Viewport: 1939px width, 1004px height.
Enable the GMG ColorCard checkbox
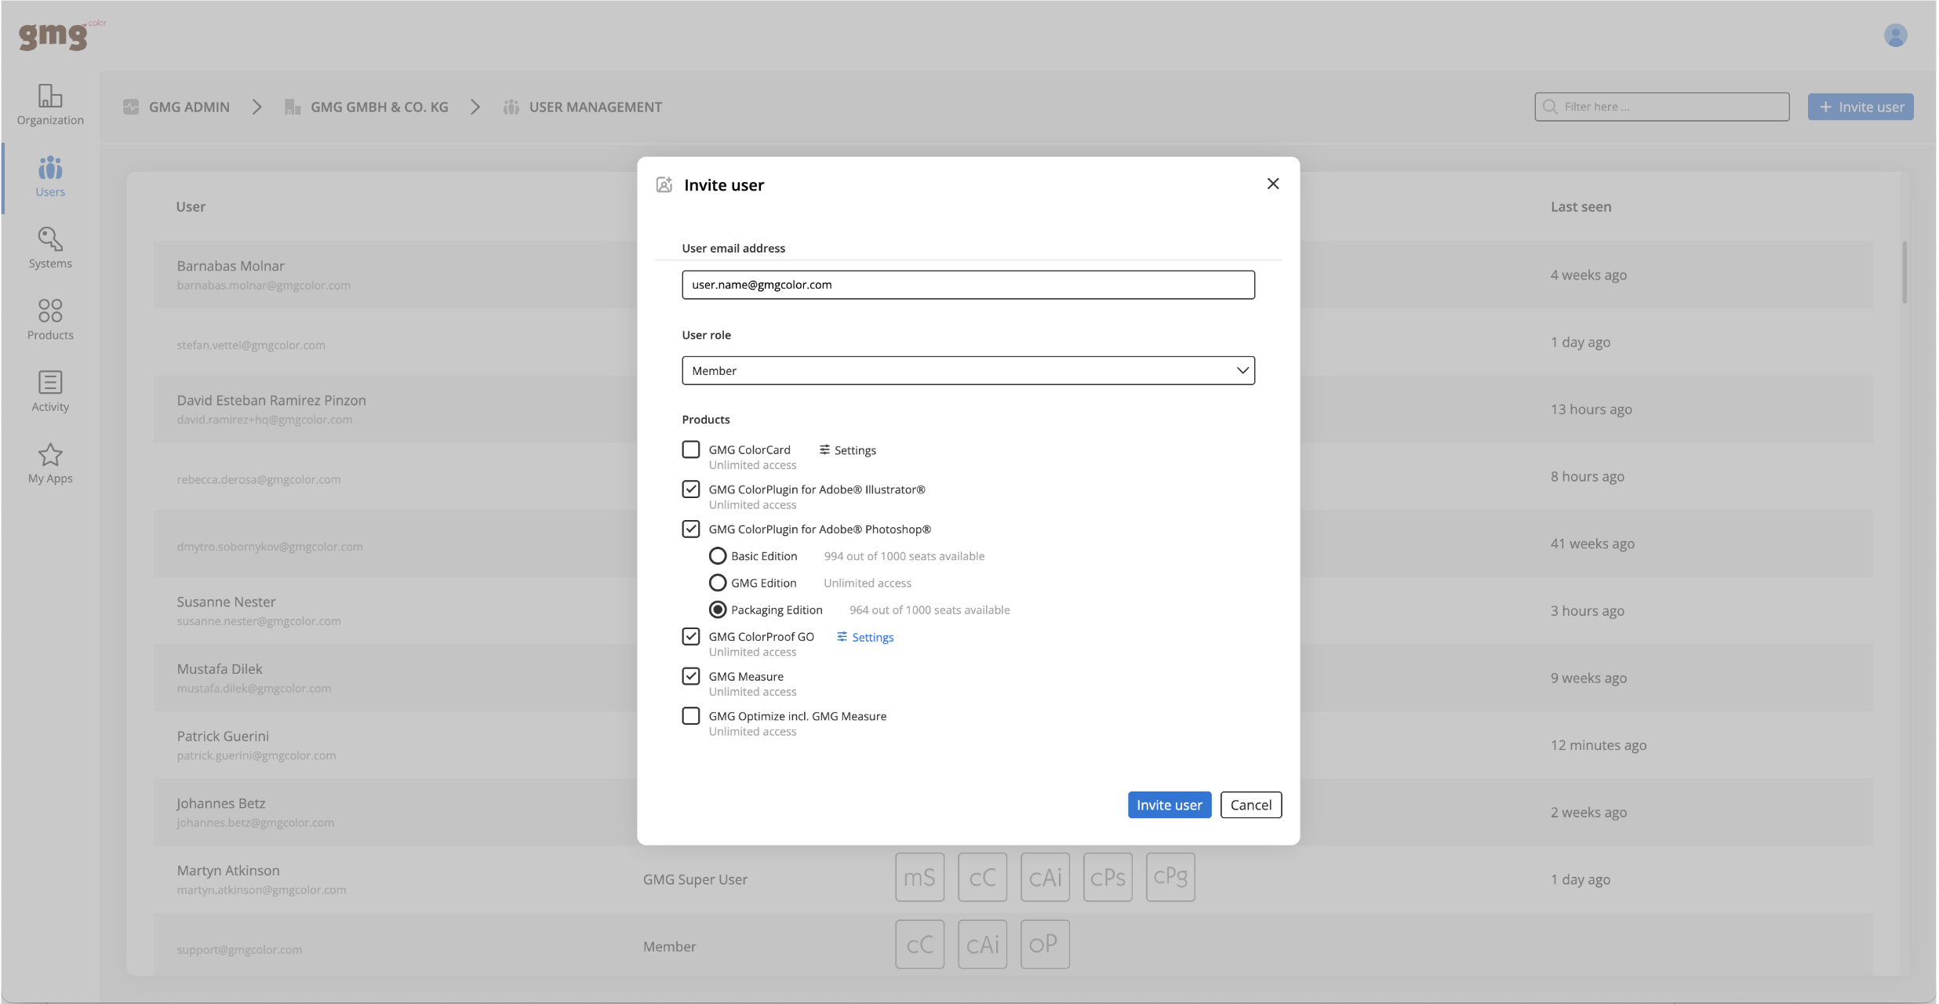coord(691,449)
